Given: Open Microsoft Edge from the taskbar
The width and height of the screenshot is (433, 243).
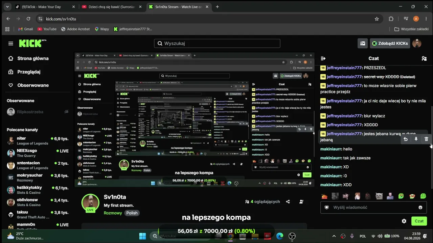Looking at the screenshot, I should point(279,236).
